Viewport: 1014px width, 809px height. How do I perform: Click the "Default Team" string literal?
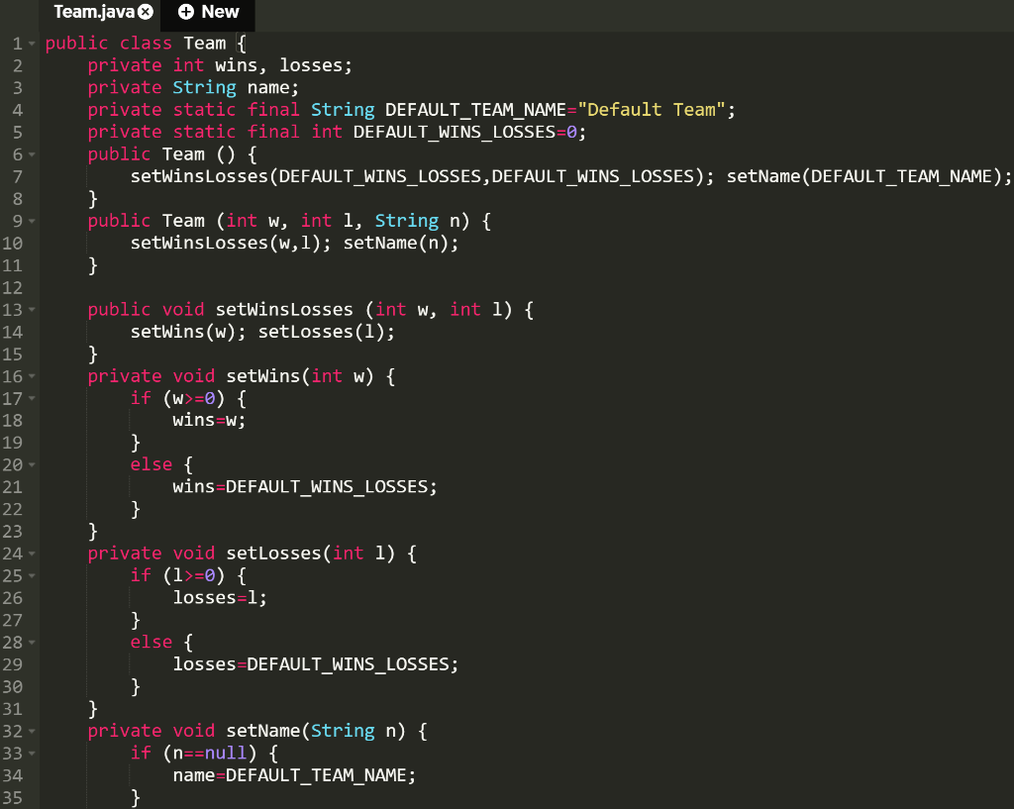[651, 109]
